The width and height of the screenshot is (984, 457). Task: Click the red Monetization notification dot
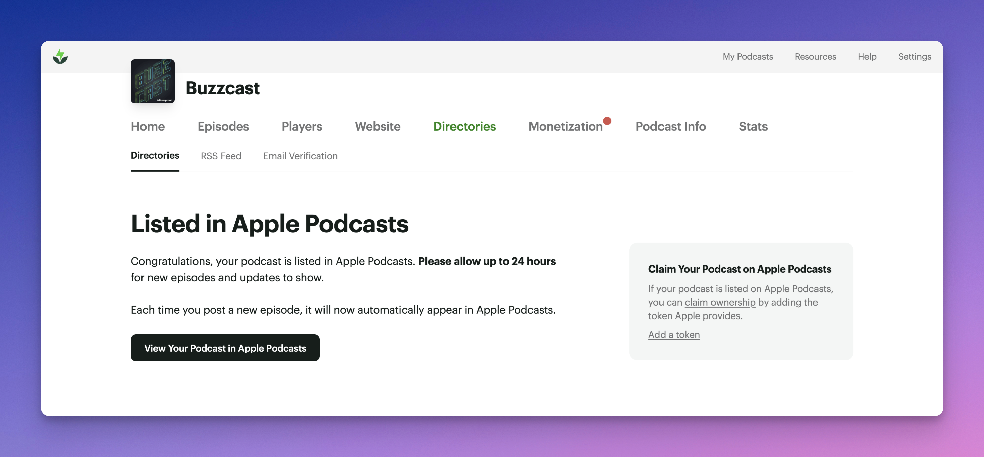pos(607,121)
